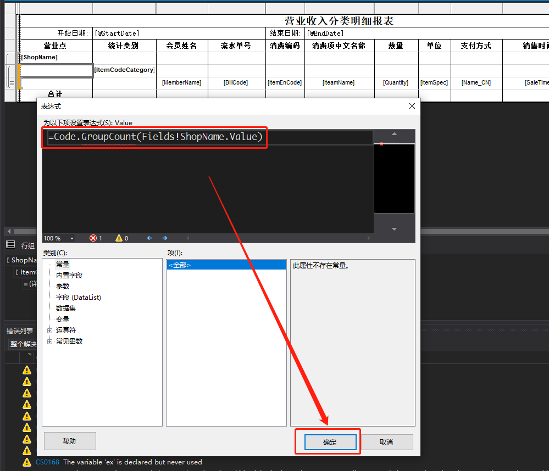This screenshot has height=471, width=549.
Task: Click the selected empty cell below [ShopName]
Action: coord(56,70)
